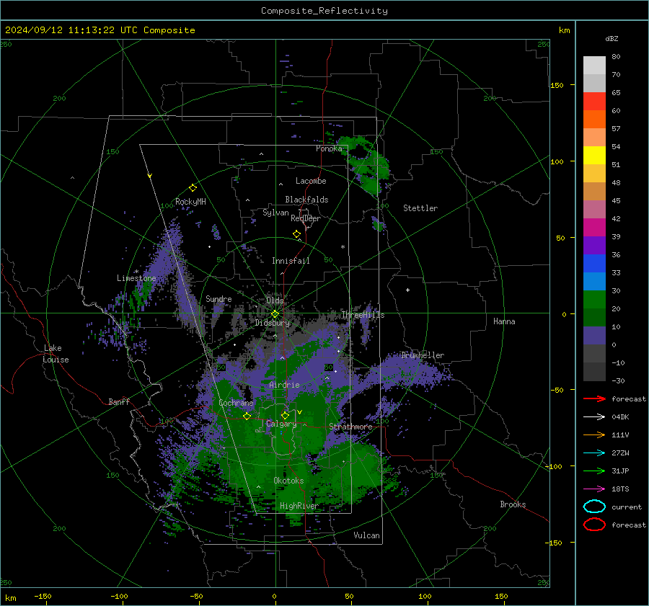Click the magenta 18TS arrow icon
Screen dimensions: 649x606
tap(594, 489)
